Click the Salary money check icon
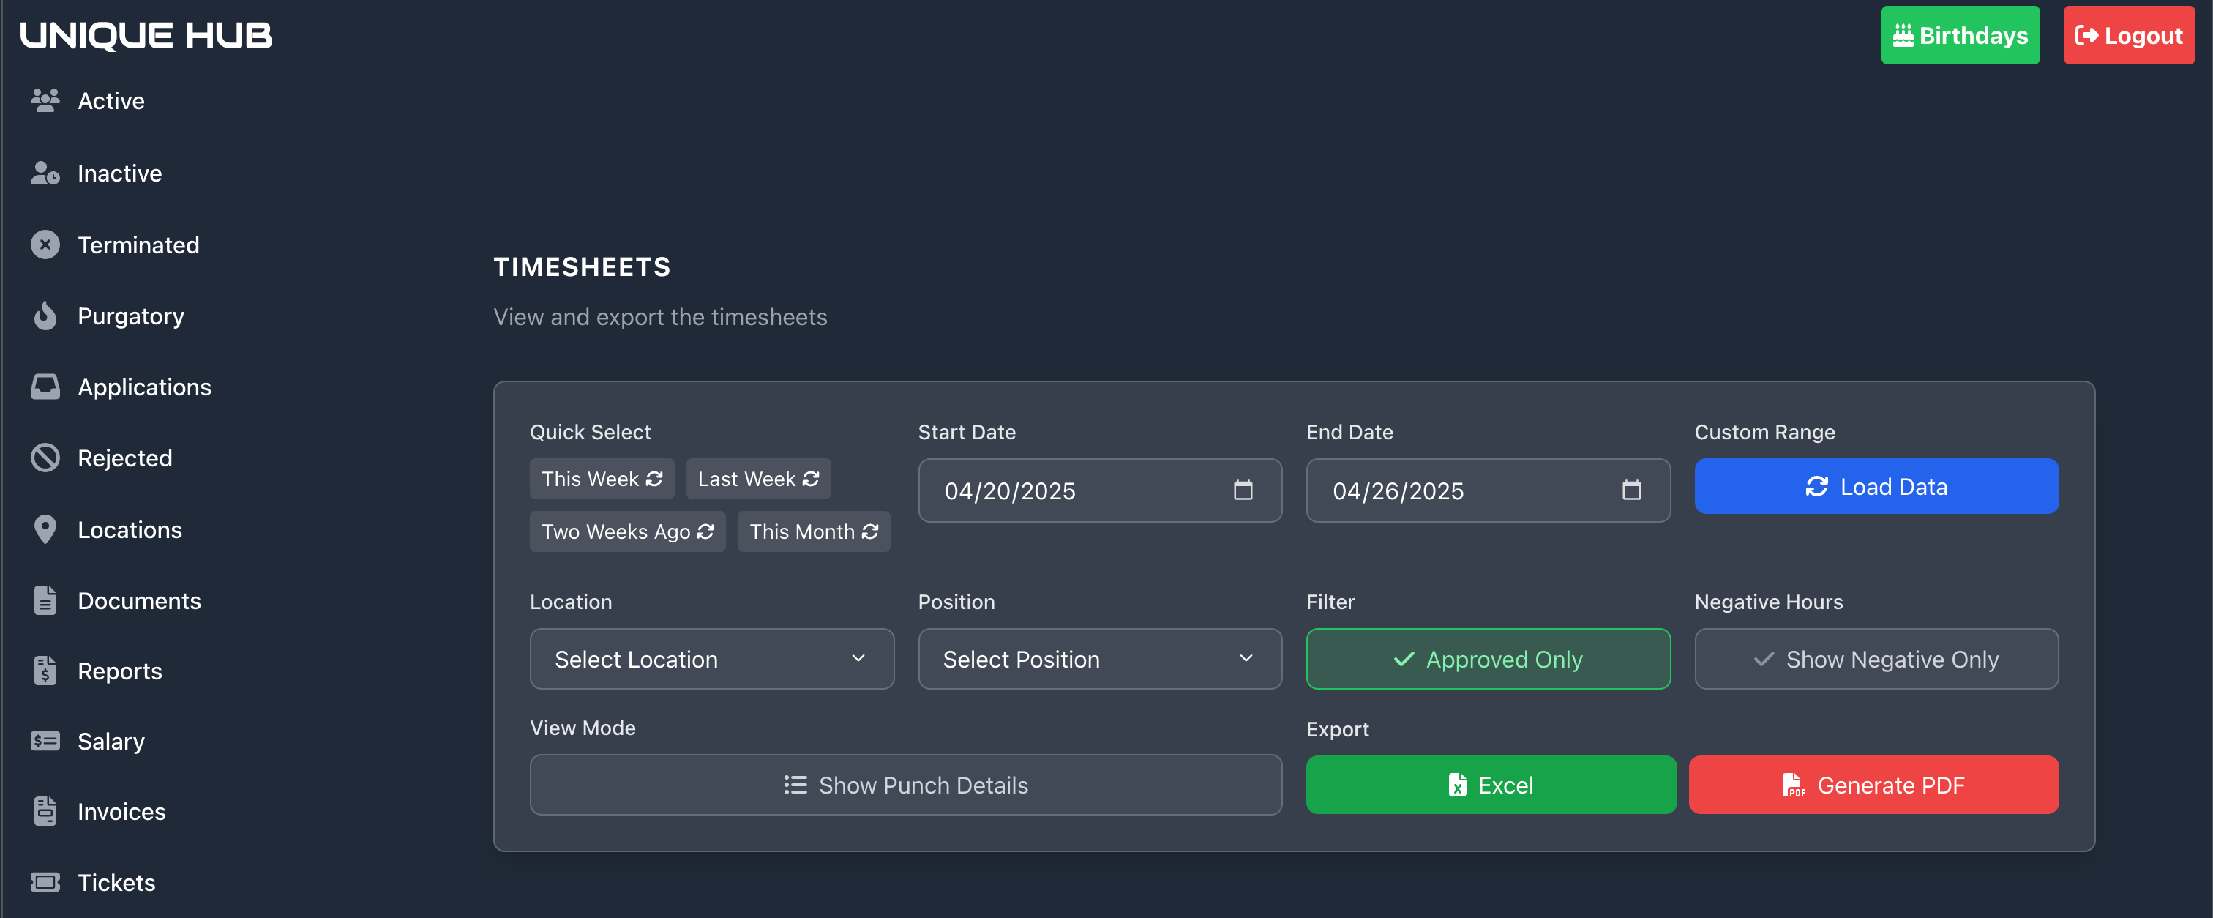The height and width of the screenshot is (918, 2213). 45,741
